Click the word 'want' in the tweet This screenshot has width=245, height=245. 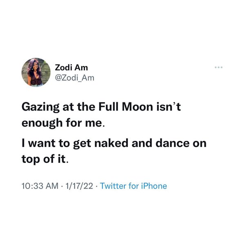tap(42, 144)
